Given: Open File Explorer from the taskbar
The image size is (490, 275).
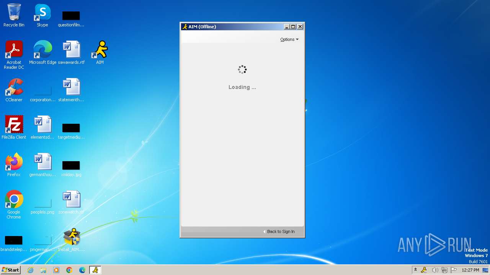Looking at the screenshot, I should pos(43,270).
